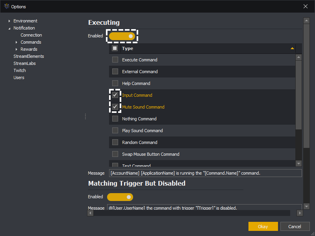Check the Help Command checkbox
The width and height of the screenshot is (315, 236).
click(115, 83)
